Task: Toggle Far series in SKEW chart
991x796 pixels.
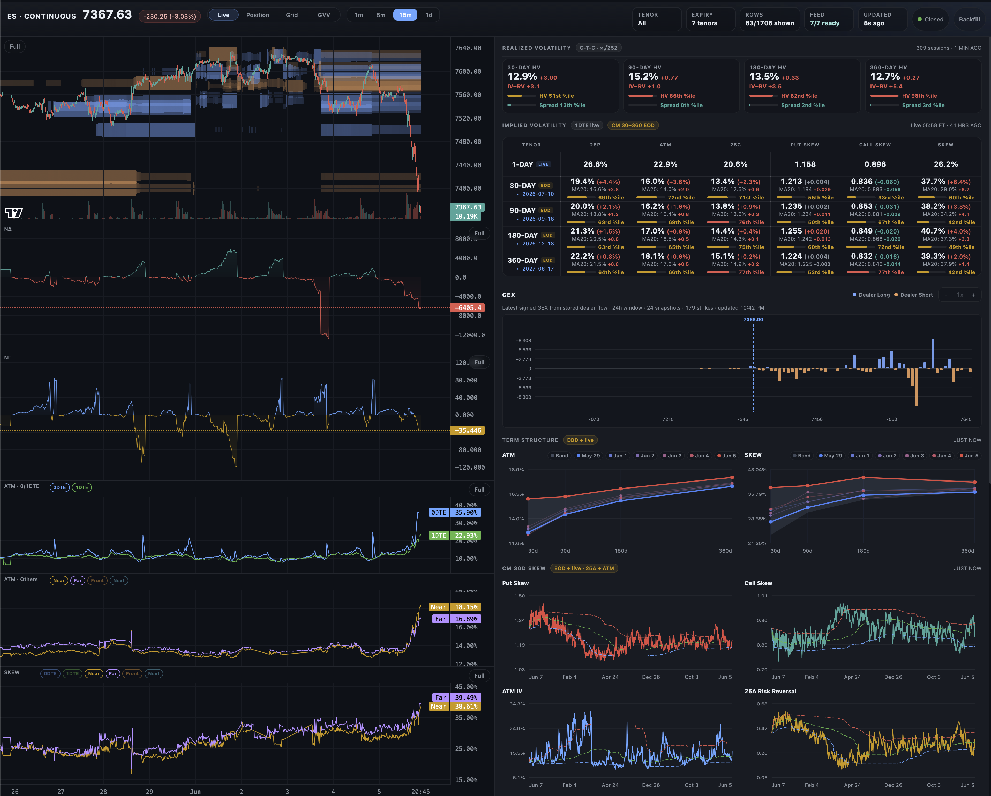Action: [112, 674]
